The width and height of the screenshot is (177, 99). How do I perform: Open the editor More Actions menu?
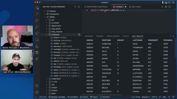[x=173, y=7]
